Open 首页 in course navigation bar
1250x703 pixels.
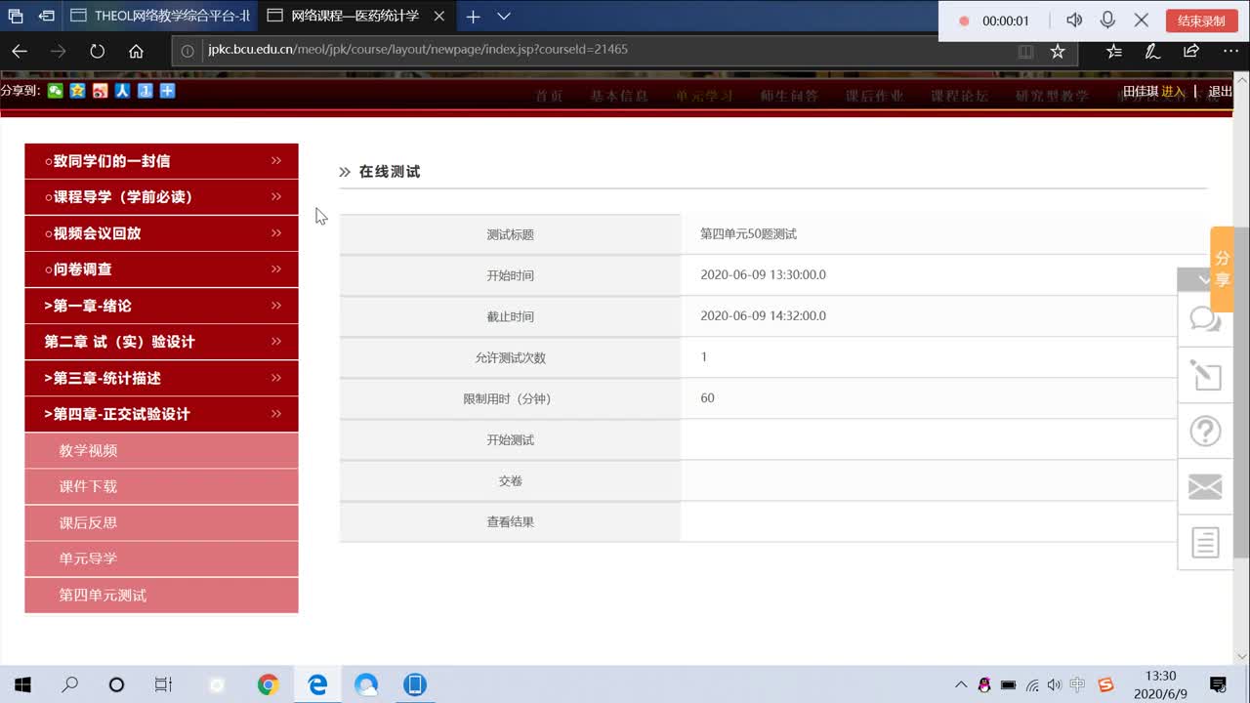point(549,96)
